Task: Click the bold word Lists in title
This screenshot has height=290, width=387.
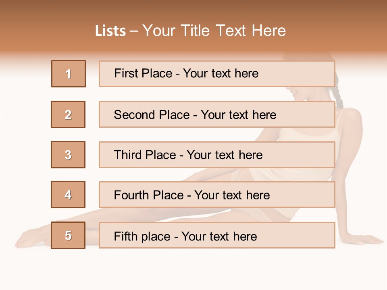Action: tap(110, 31)
